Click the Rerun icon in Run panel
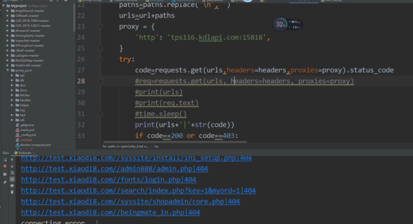Screen dimensions: 413x224 coord(5,160)
